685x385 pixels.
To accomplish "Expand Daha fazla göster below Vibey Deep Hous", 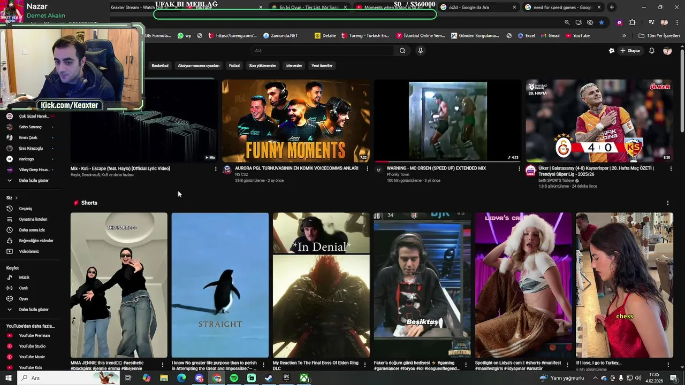I will [28, 181].
